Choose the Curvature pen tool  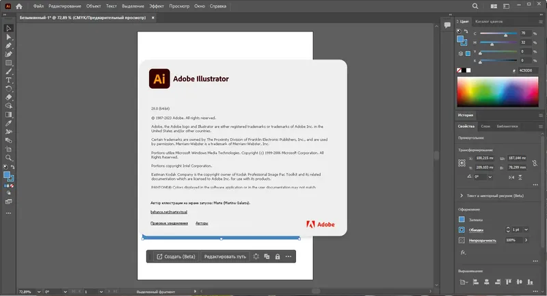point(9,54)
